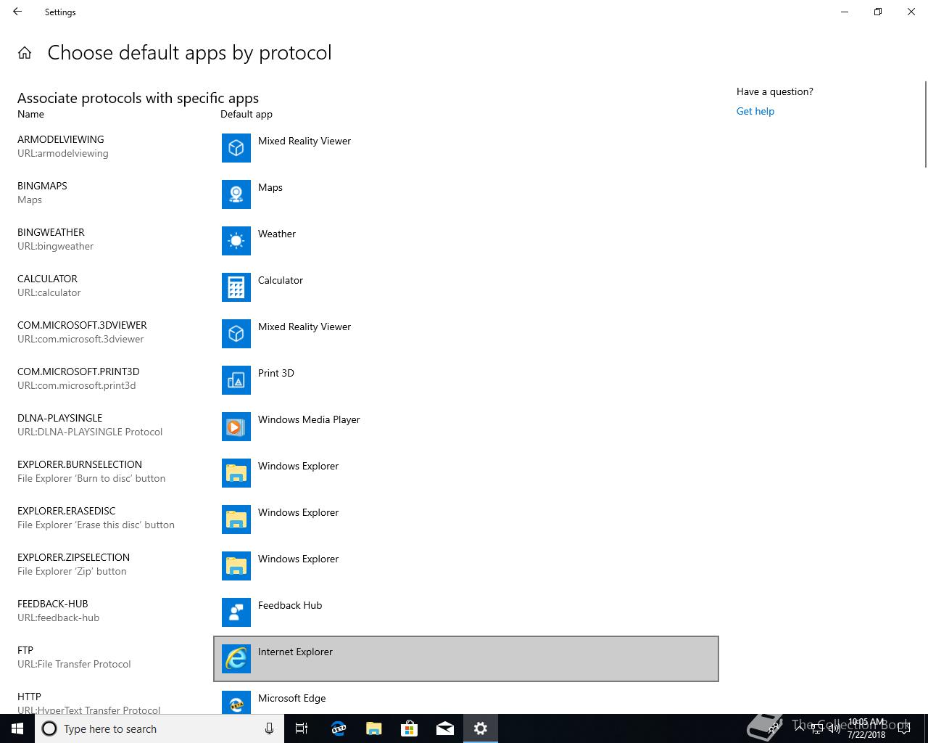Click the Windows Media Player icon
The width and height of the screenshot is (928, 743).
tap(236, 427)
